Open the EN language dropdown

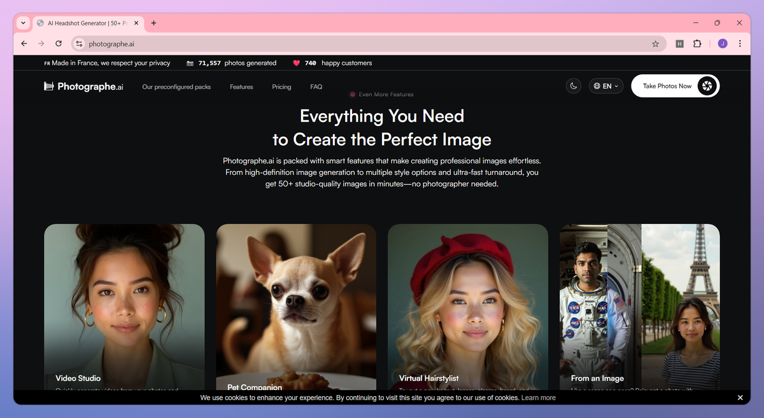[606, 86]
